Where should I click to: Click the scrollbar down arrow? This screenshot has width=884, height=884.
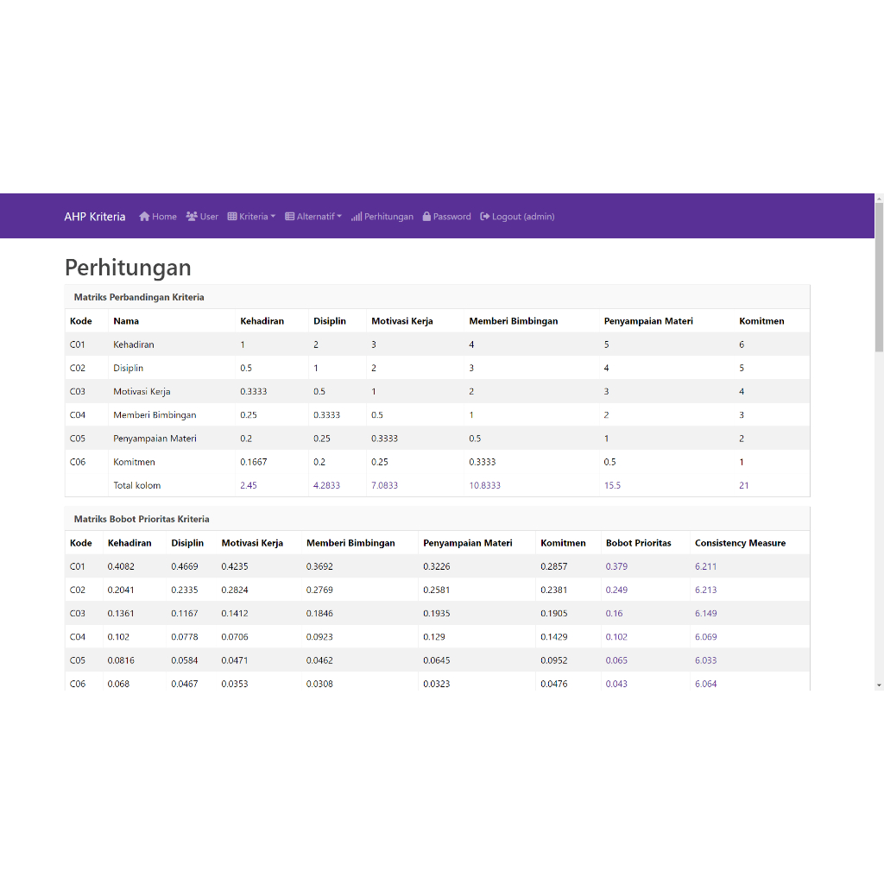click(x=879, y=685)
